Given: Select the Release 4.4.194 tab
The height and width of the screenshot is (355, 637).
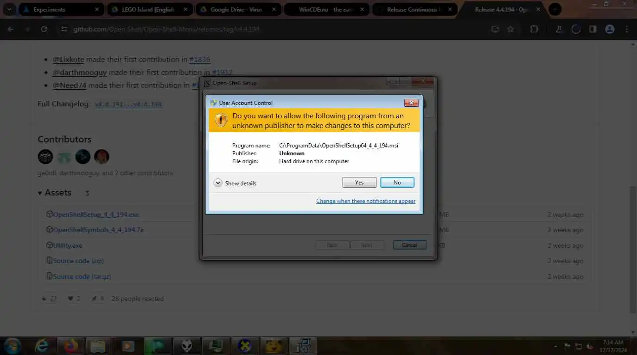Looking at the screenshot, I should 502,9.
